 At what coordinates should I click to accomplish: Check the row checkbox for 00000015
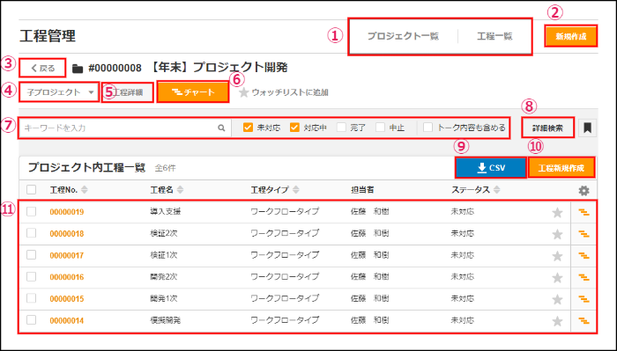pos(32,298)
